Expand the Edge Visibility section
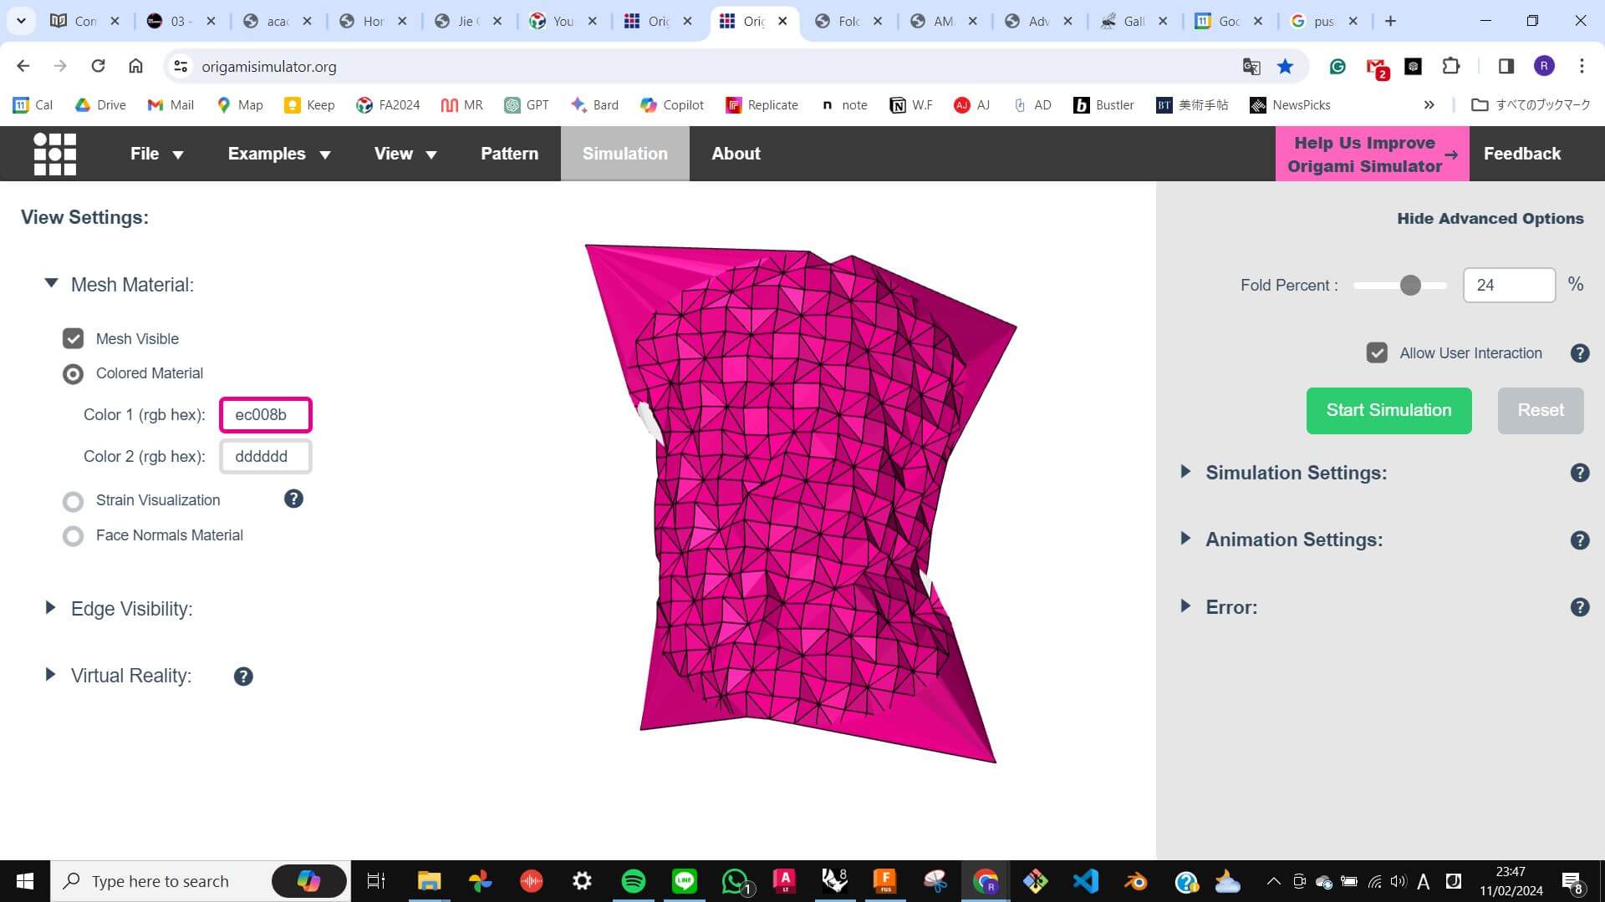The image size is (1605, 902). [x=50, y=608]
